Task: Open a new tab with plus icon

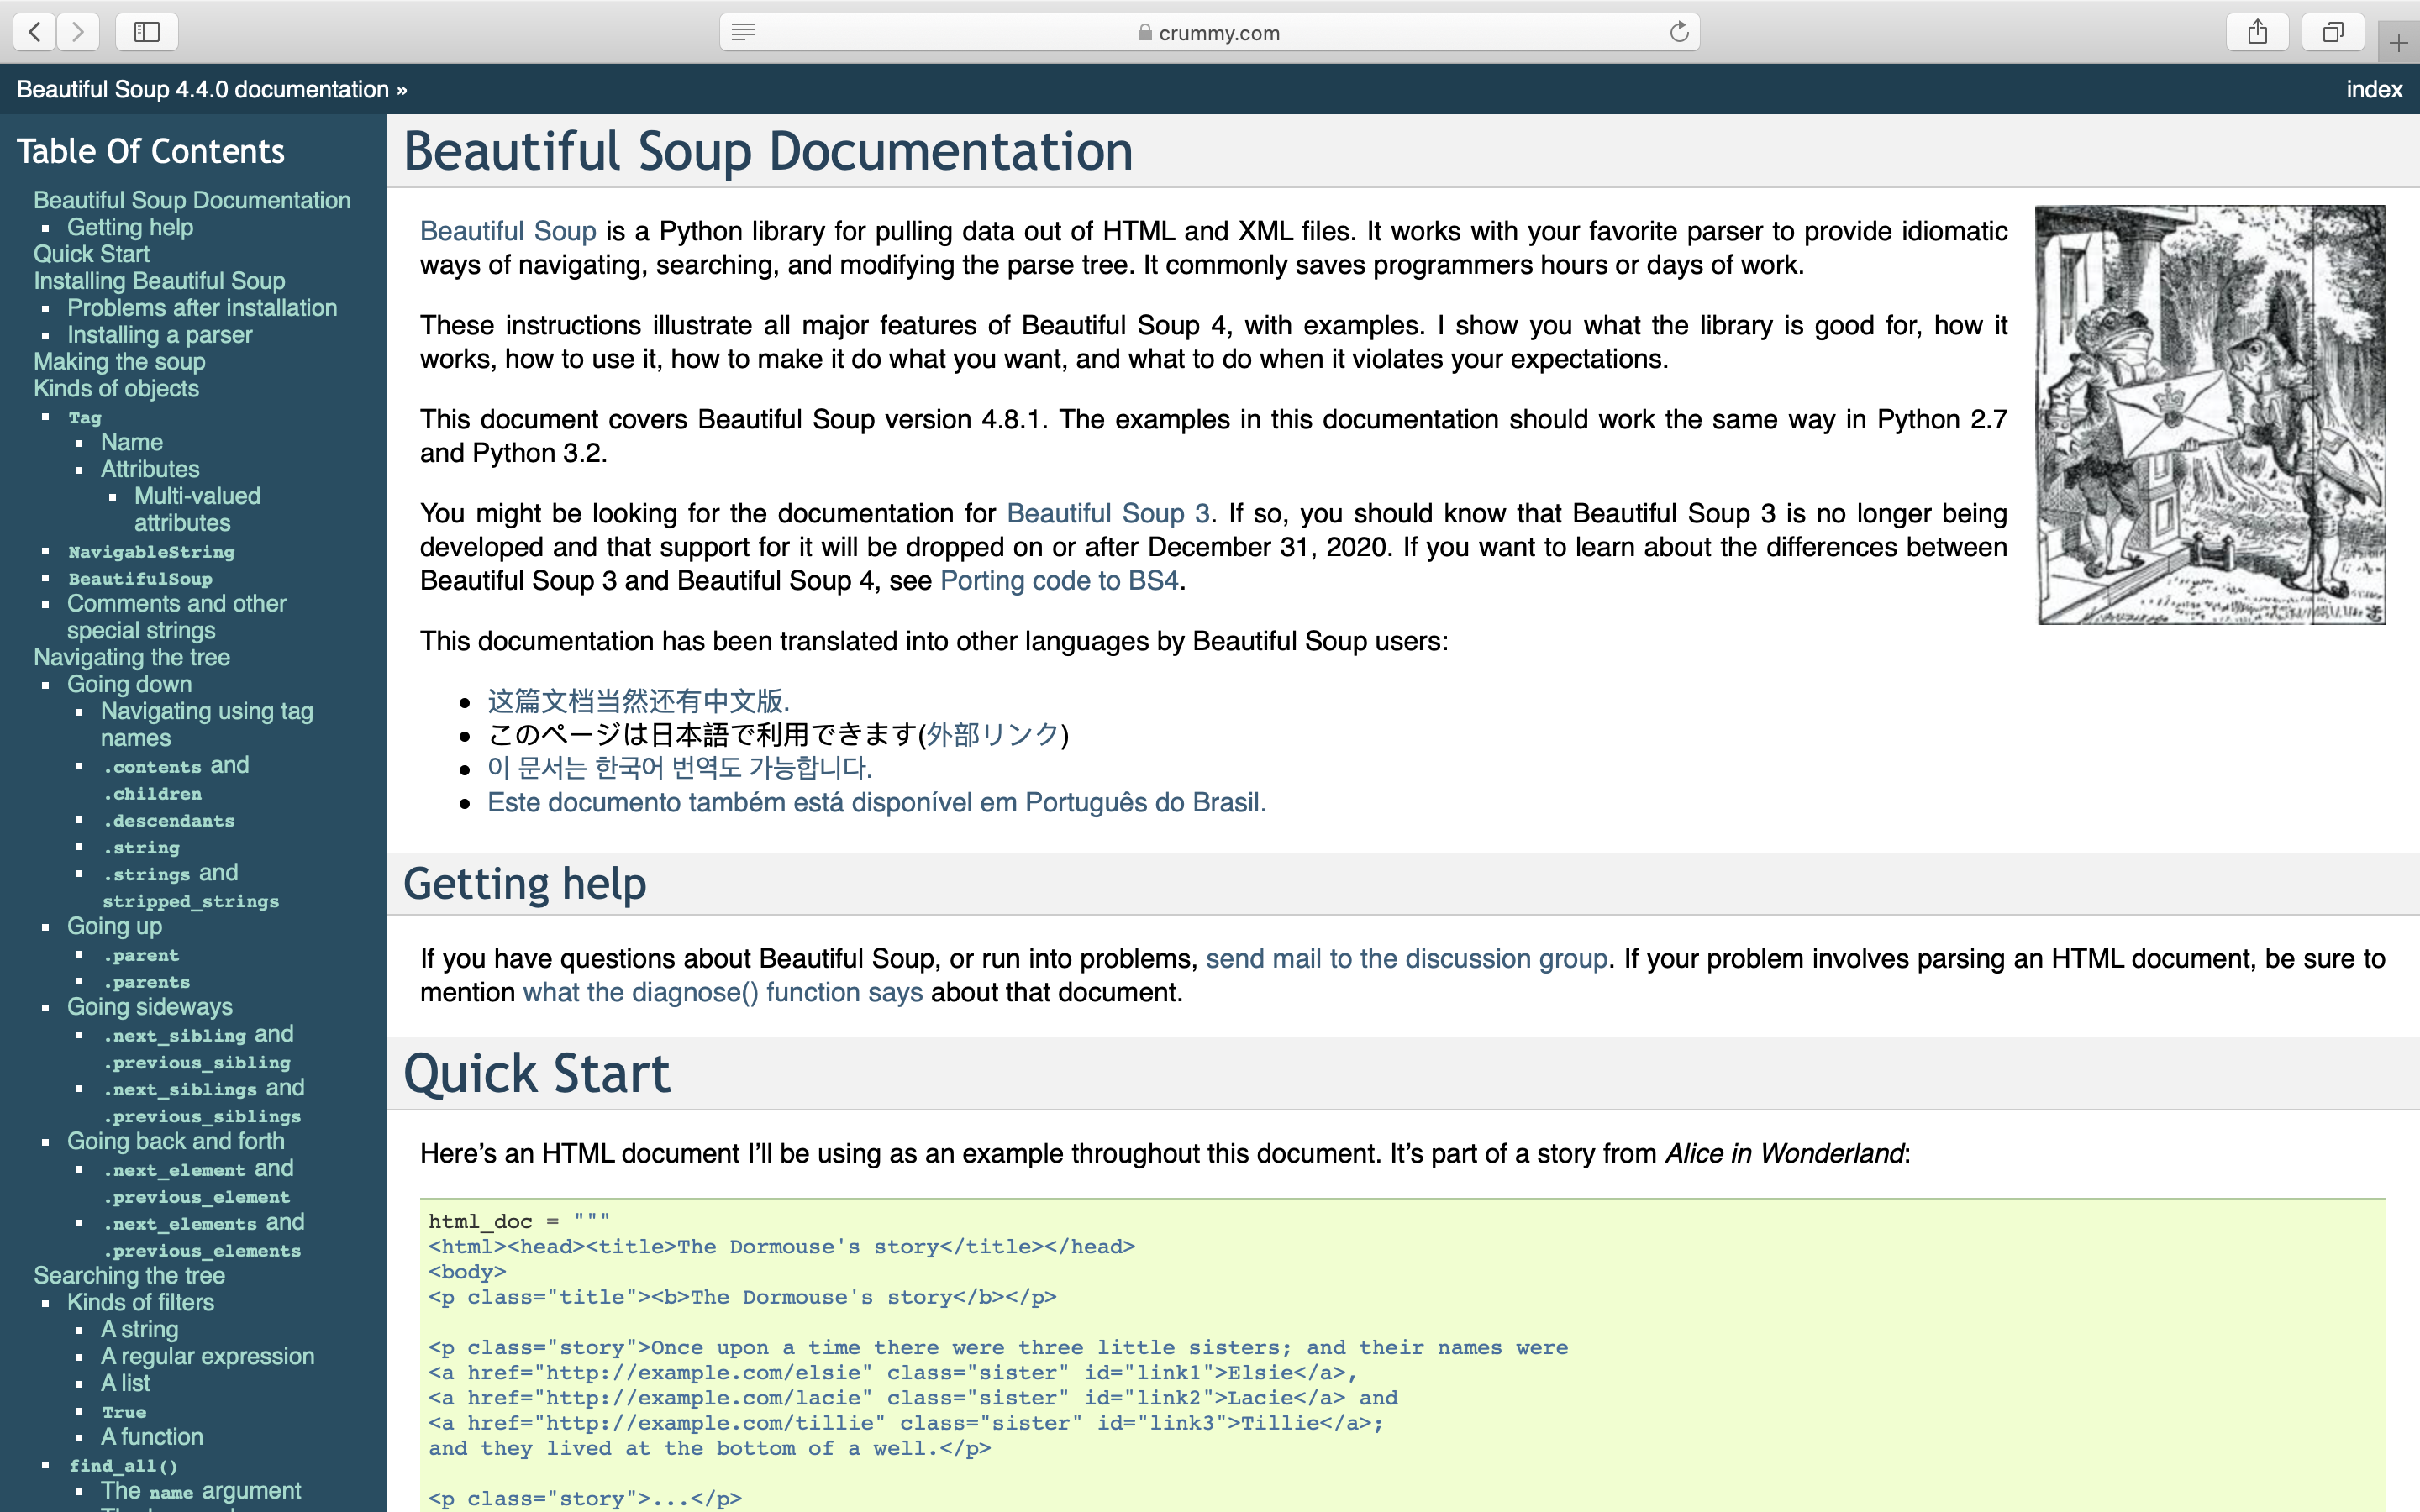Action: click(x=2398, y=42)
